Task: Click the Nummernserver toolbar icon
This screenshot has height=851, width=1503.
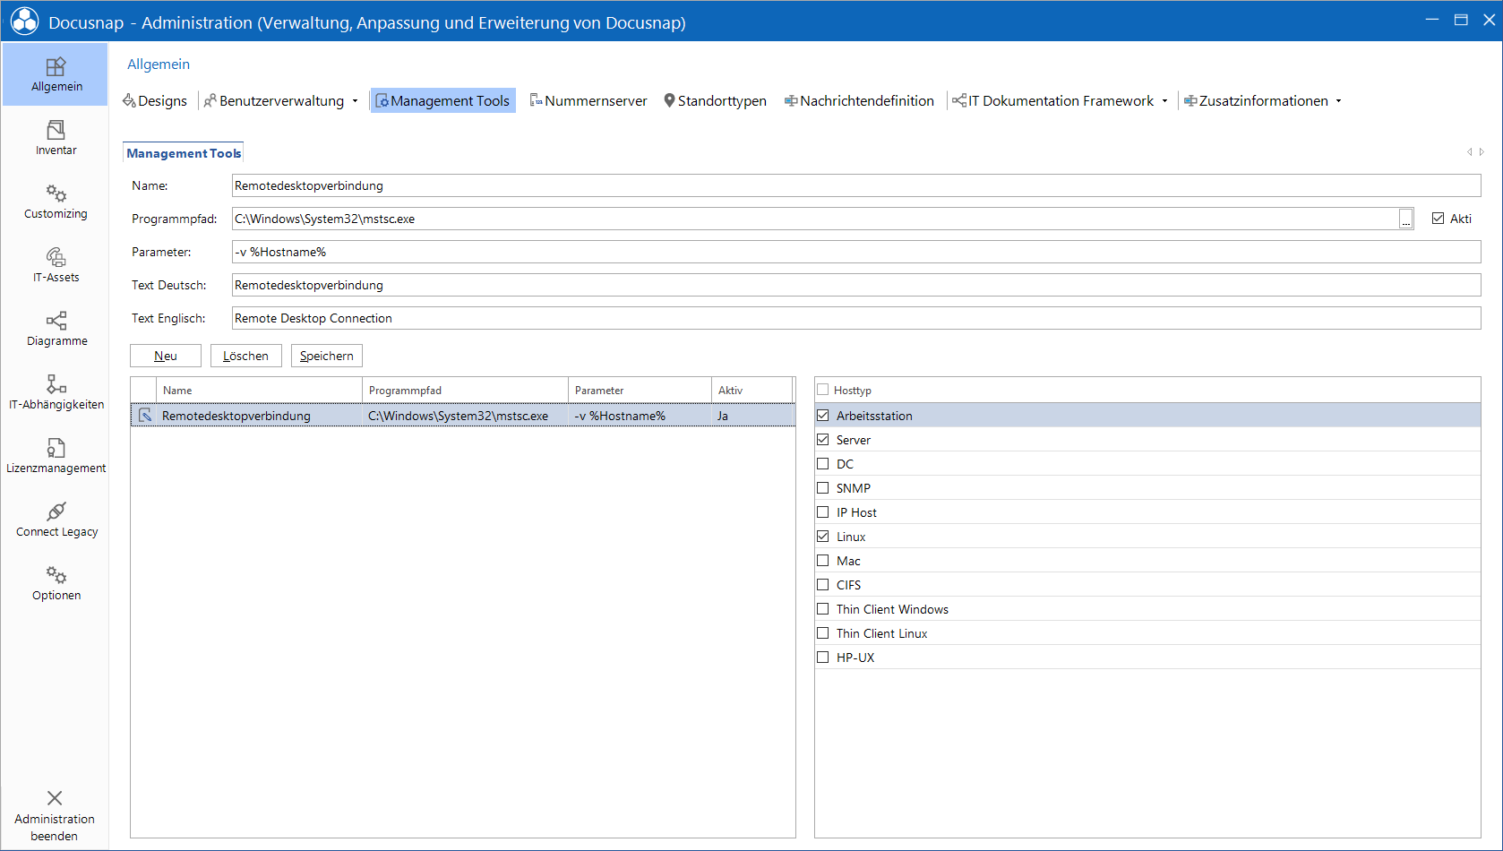Action: (x=536, y=100)
